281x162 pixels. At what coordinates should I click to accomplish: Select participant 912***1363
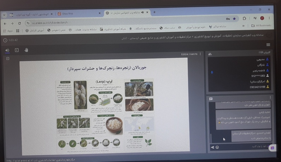point(260,76)
